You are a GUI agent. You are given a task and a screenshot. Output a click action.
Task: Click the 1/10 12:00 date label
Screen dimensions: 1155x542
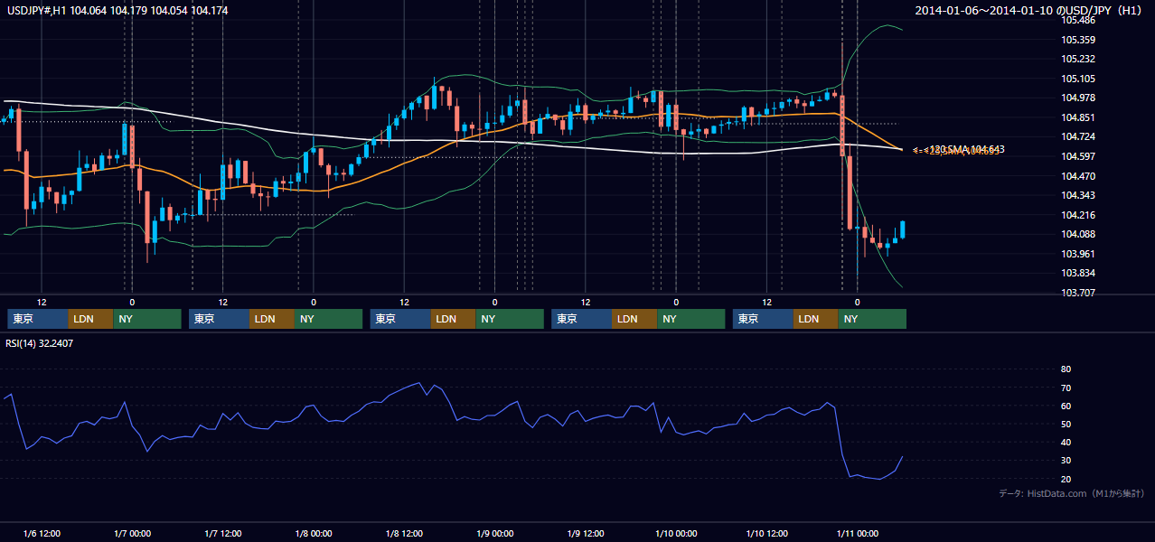coord(766,534)
